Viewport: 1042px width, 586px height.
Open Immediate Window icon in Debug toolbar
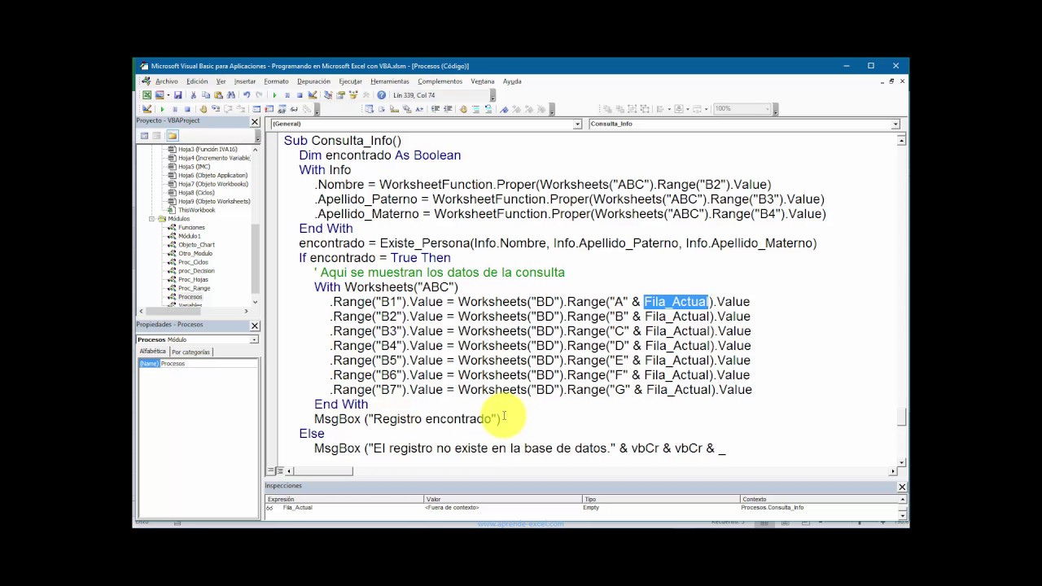point(269,109)
